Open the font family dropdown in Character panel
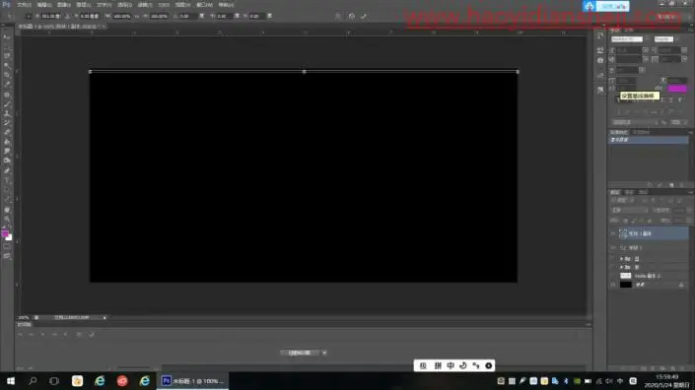Screen dimensions: 695x390 [627, 39]
